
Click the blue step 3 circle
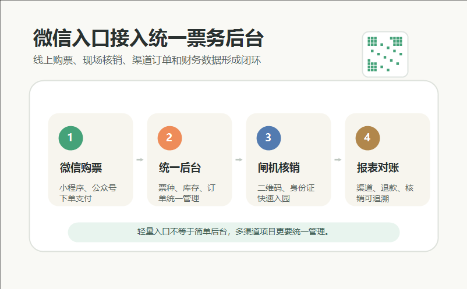pyautogui.click(x=268, y=138)
